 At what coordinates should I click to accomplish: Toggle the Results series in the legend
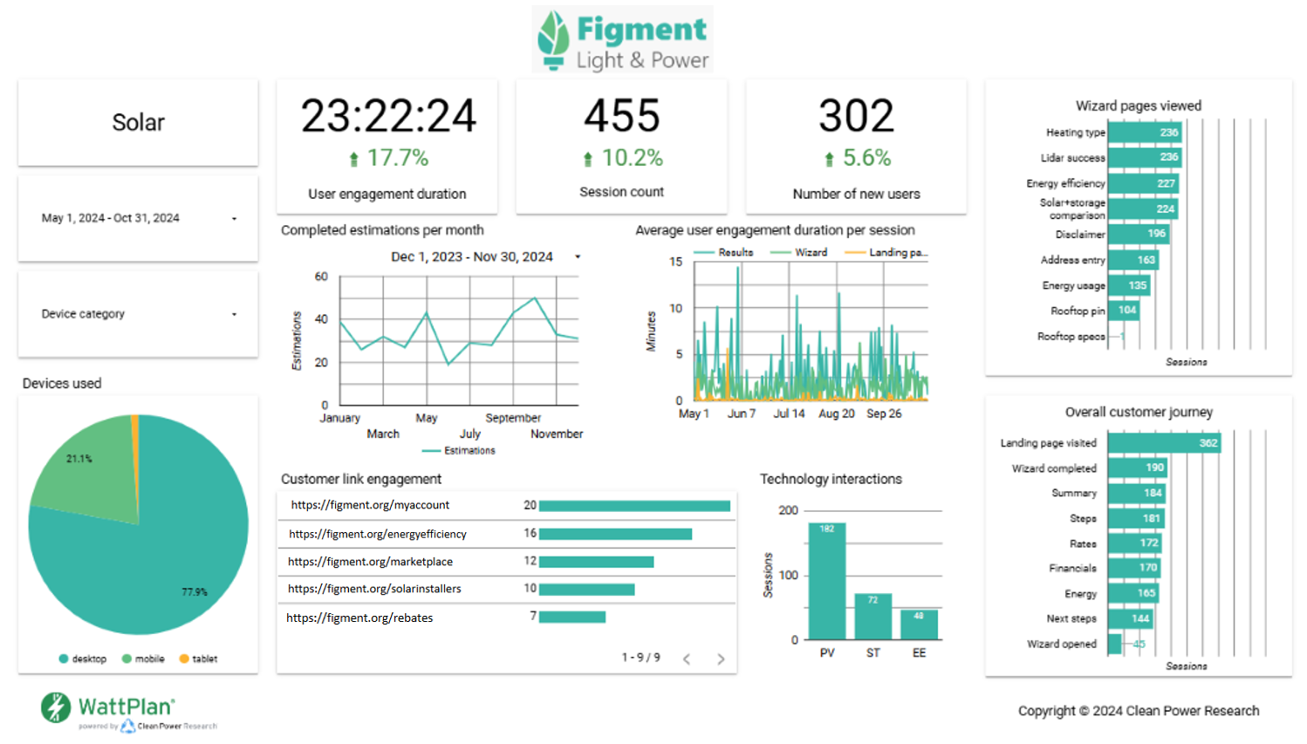(723, 252)
